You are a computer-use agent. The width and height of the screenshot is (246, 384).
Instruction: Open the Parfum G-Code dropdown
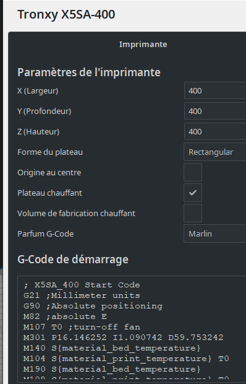[215, 233]
